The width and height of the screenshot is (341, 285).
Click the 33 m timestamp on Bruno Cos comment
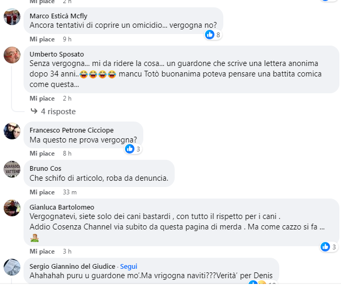[x=70, y=192]
